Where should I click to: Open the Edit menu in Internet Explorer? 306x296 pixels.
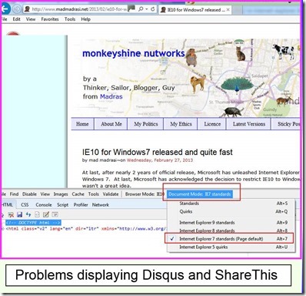(x=16, y=19)
